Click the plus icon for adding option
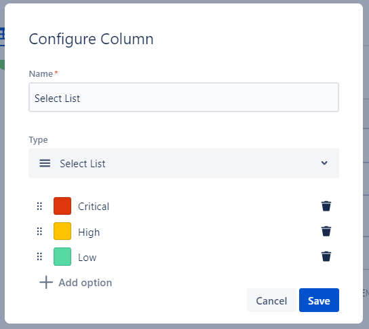This screenshot has height=329, width=369. pyautogui.click(x=46, y=282)
